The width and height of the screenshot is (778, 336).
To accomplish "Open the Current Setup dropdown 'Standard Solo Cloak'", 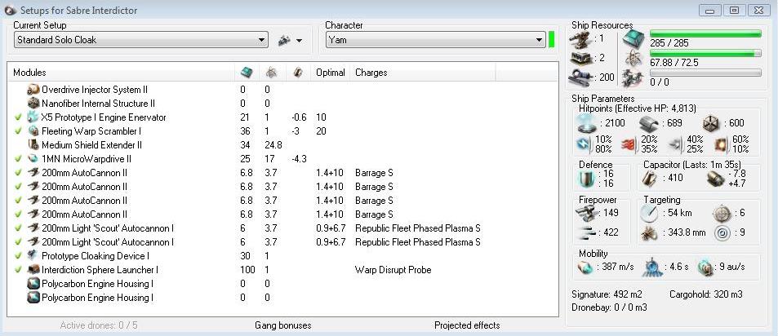I will (x=141, y=40).
